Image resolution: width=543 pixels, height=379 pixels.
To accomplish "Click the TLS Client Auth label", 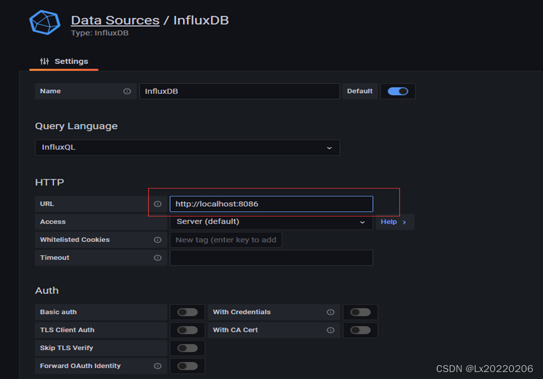I will pyautogui.click(x=67, y=330).
